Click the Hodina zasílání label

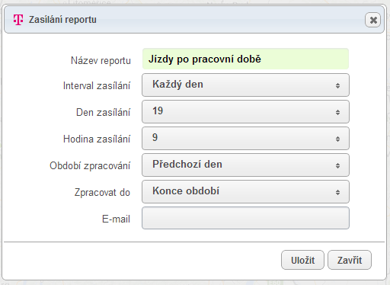pyautogui.click(x=97, y=139)
